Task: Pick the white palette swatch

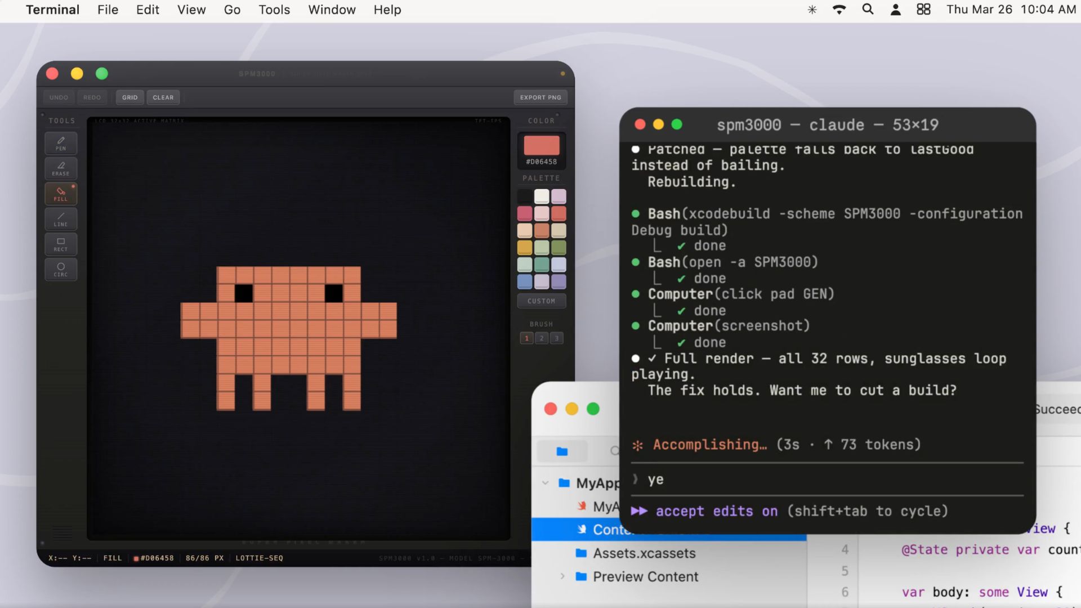Action: tap(542, 196)
